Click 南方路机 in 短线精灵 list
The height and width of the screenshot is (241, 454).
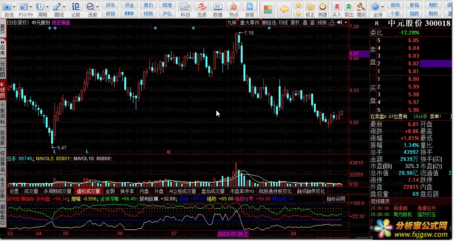[x=403, y=214]
